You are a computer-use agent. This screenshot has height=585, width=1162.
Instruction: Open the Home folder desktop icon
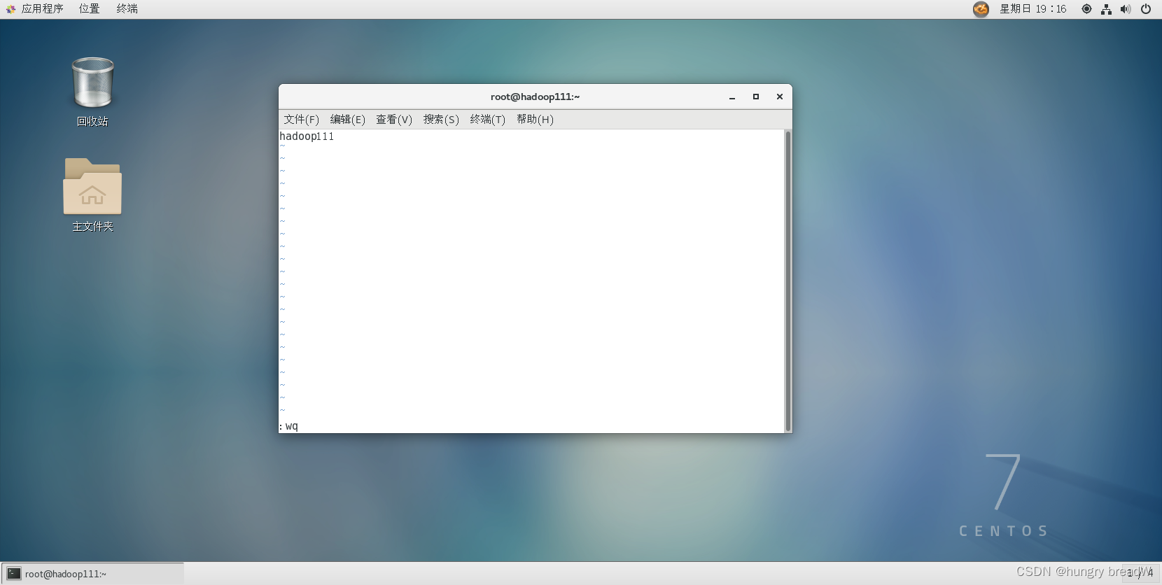coord(92,186)
